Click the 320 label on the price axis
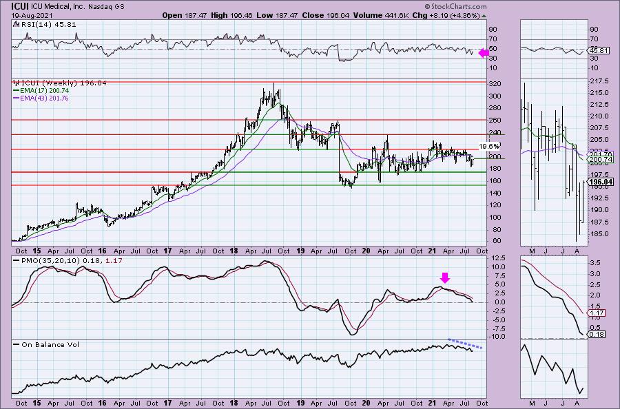 click(495, 84)
